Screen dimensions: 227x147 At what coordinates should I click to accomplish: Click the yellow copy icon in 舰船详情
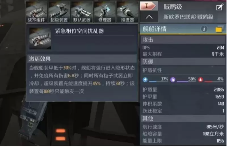pos(219,29)
